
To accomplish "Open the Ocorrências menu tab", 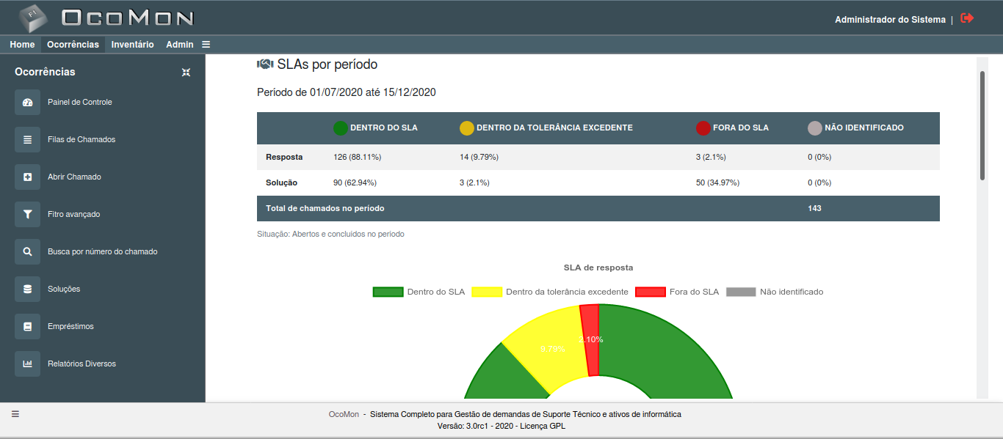I will (x=73, y=45).
